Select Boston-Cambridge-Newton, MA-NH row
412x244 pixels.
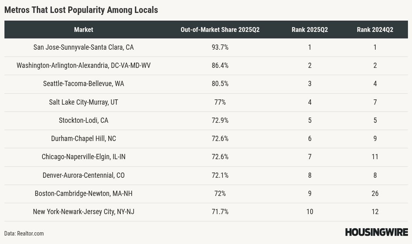coord(84,194)
